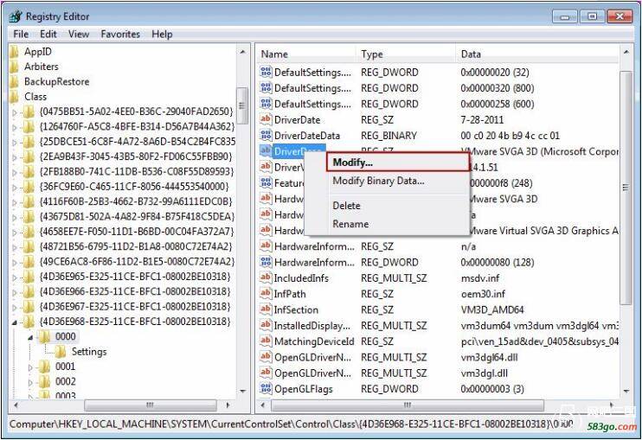The width and height of the screenshot is (642, 440).
Task: Click the DWORD icon of the 0x00000258 (600) row
Action: (266, 104)
